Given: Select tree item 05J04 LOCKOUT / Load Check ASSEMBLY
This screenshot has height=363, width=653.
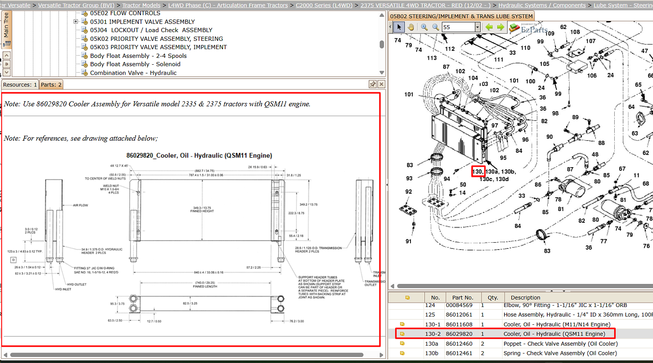Looking at the screenshot, I should 151,30.
